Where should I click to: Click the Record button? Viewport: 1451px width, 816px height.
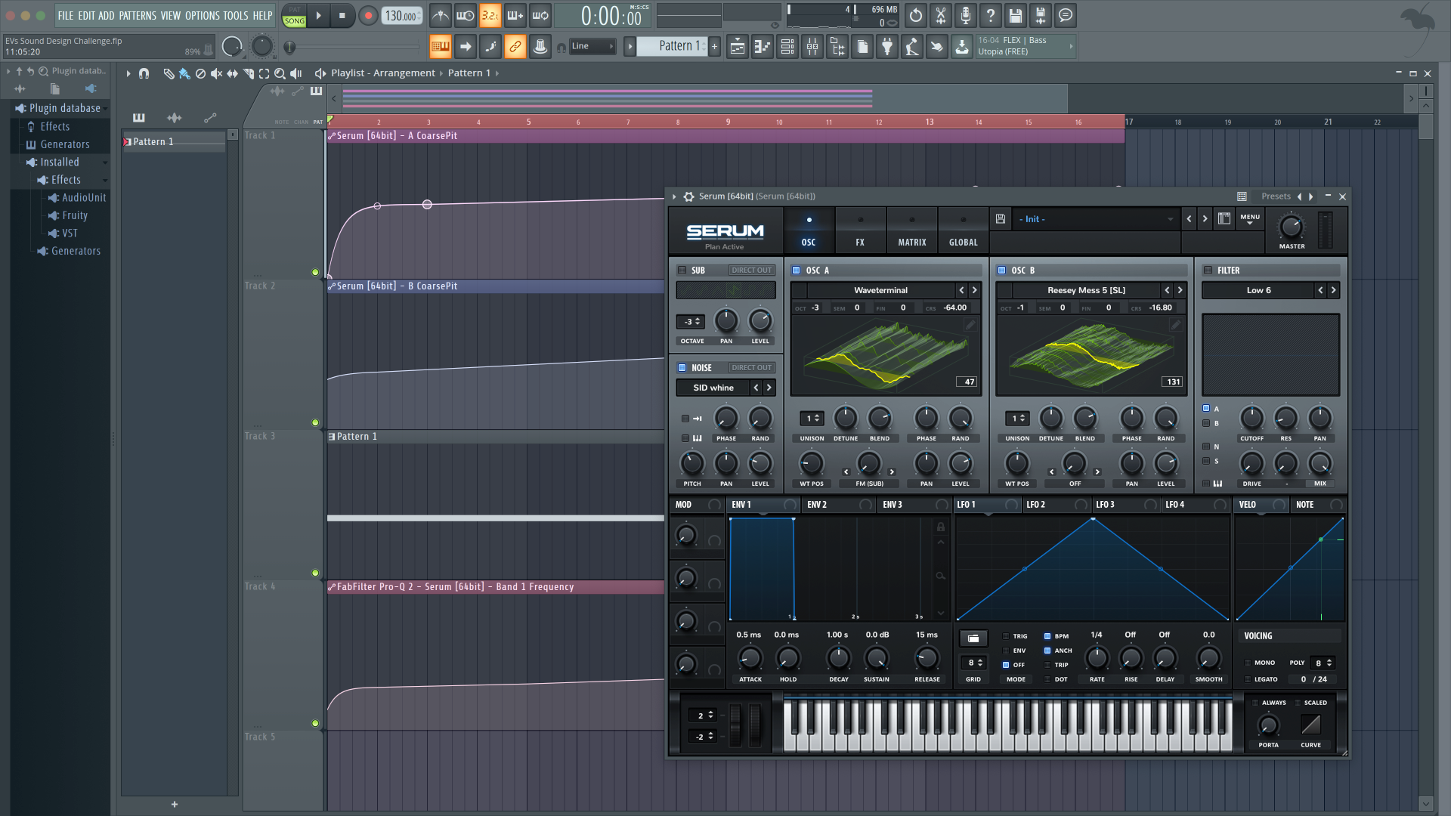(x=368, y=15)
